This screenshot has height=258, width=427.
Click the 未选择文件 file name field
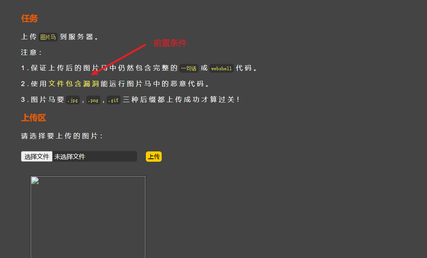point(94,157)
